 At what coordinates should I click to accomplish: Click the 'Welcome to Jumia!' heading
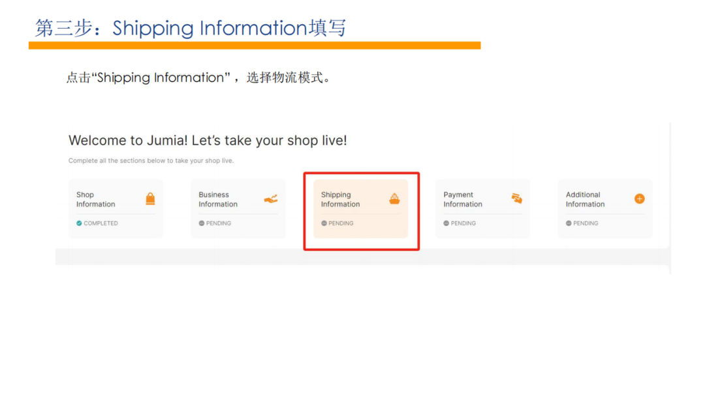pyautogui.click(x=208, y=141)
